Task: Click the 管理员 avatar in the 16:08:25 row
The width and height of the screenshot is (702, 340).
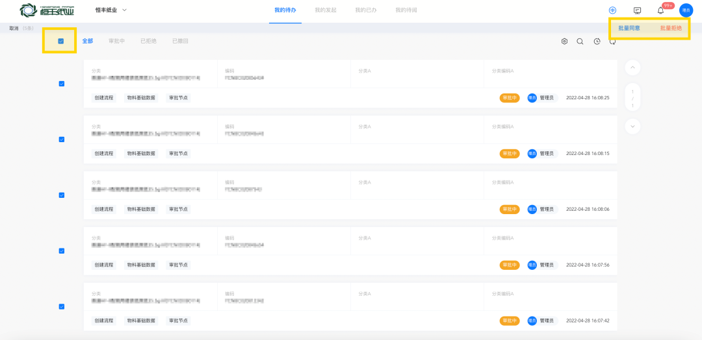Action: pos(532,98)
